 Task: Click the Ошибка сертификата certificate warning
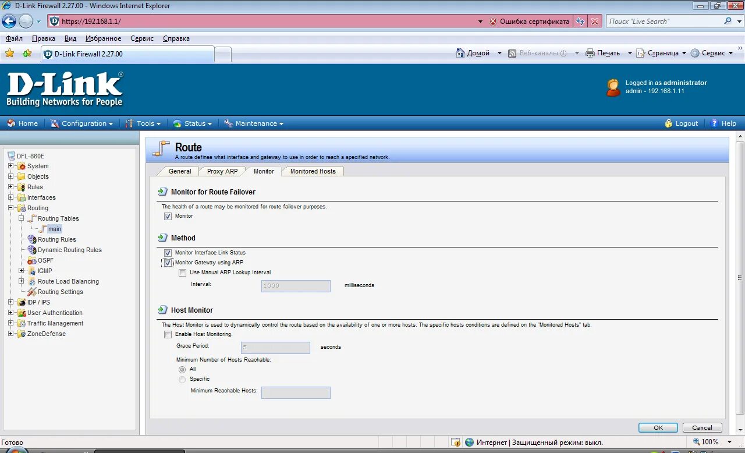pos(529,22)
